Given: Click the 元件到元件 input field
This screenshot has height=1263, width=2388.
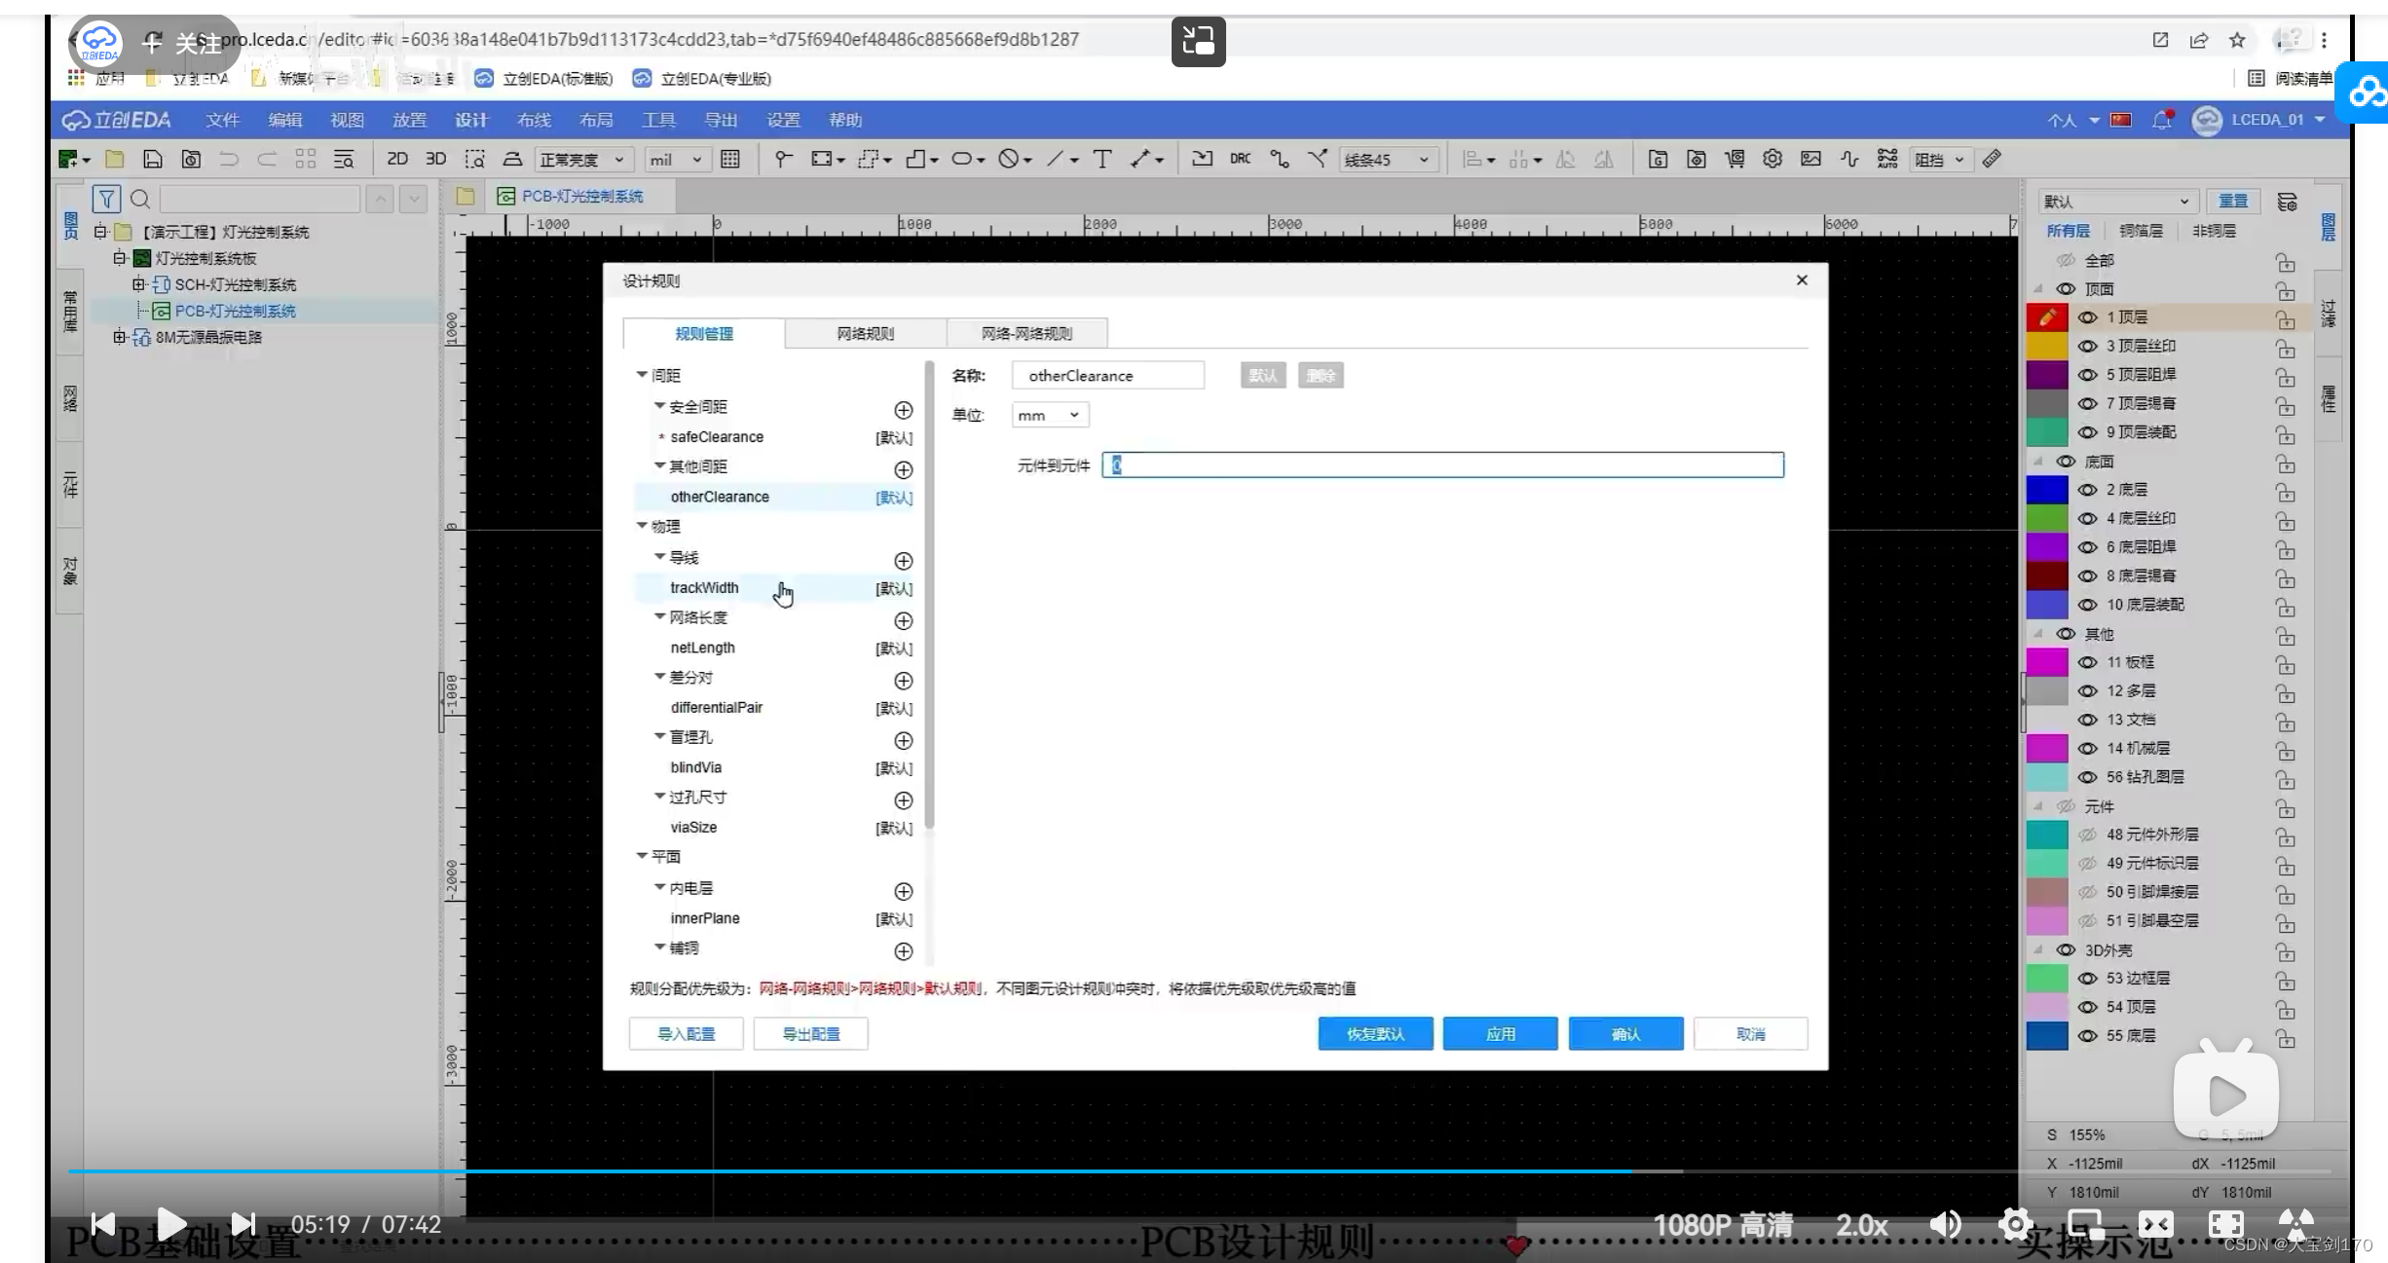Looking at the screenshot, I should [1442, 465].
